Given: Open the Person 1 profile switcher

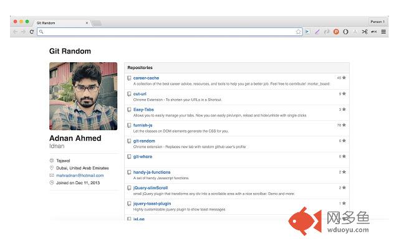Looking at the screenshot, I should point(378,22).
